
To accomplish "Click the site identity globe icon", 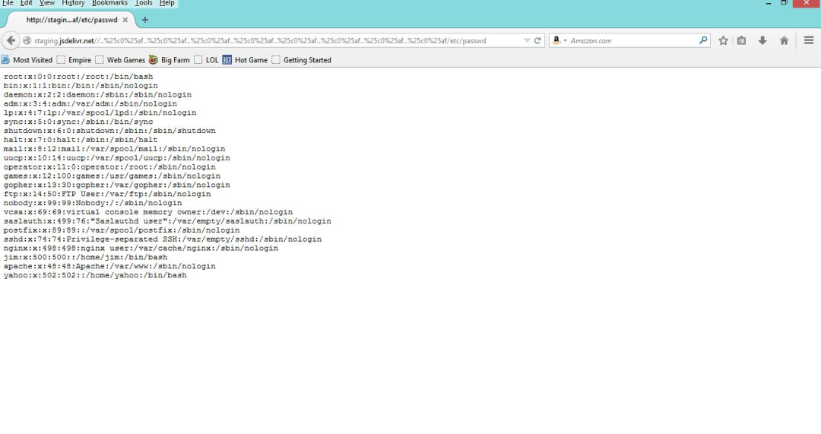I will pos(27,40).
